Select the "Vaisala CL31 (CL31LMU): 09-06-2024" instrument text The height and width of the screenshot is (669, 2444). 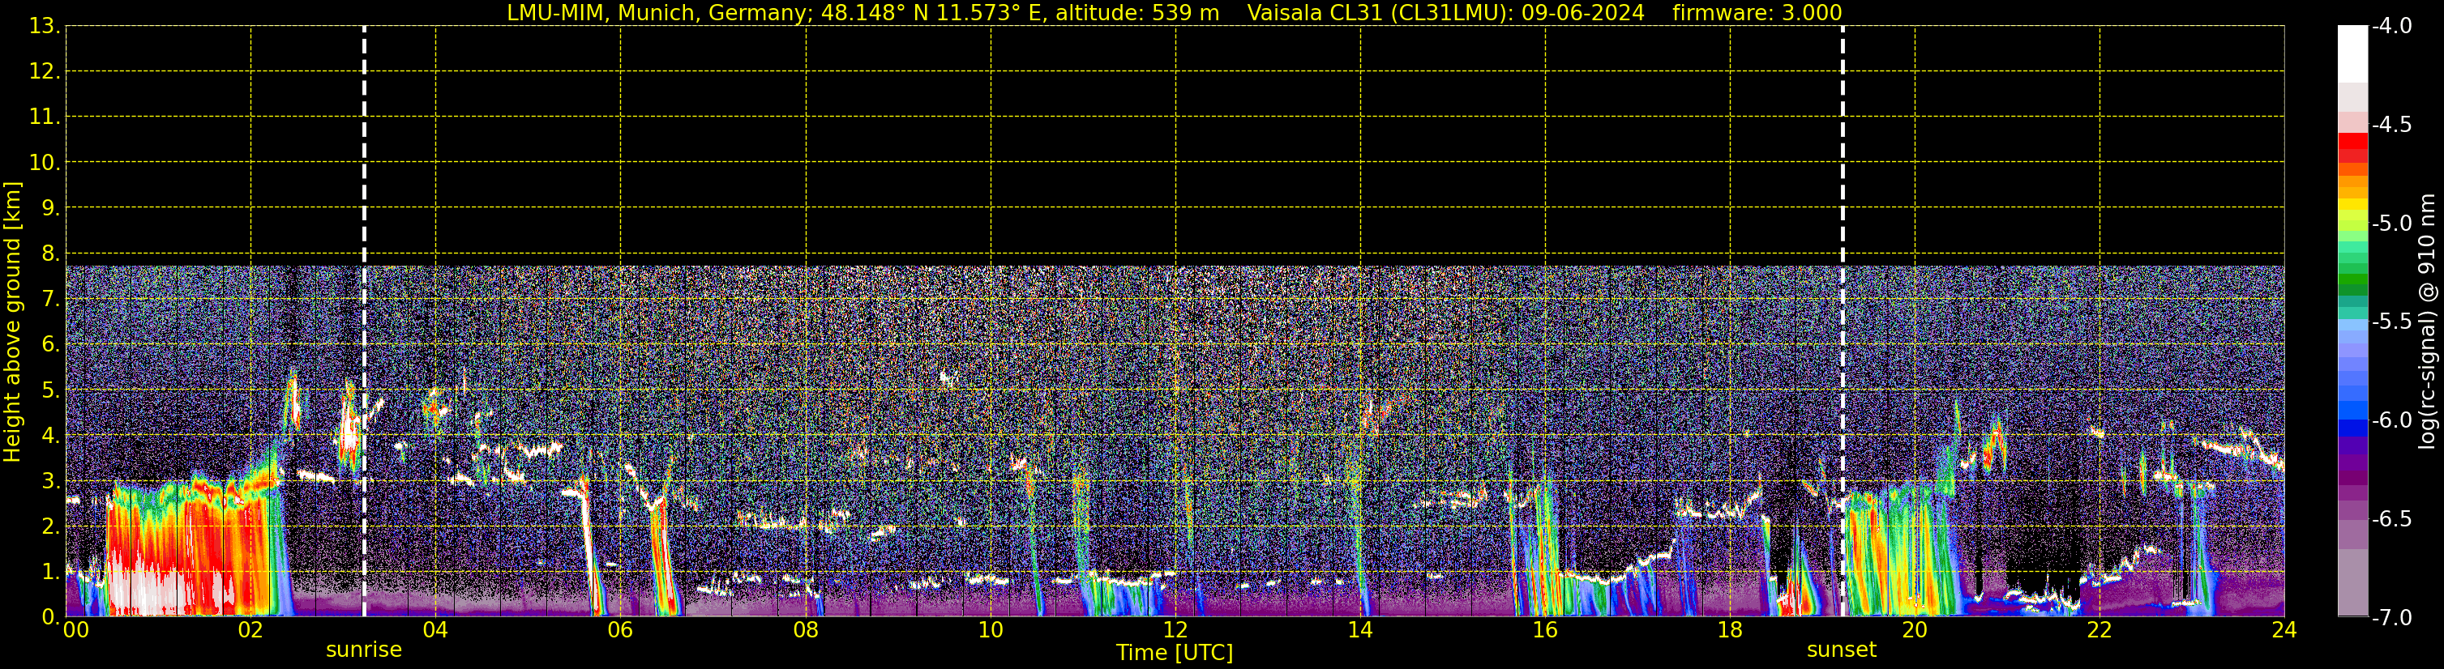coord(1446,13)
